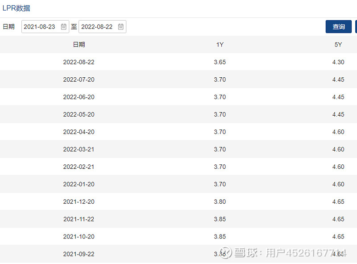This screenshot has width=357, height=264.
Task: Click 1Y value 3.80 in 2021-12-20 row
Action: pyautogui.click(x=220, y=201)
